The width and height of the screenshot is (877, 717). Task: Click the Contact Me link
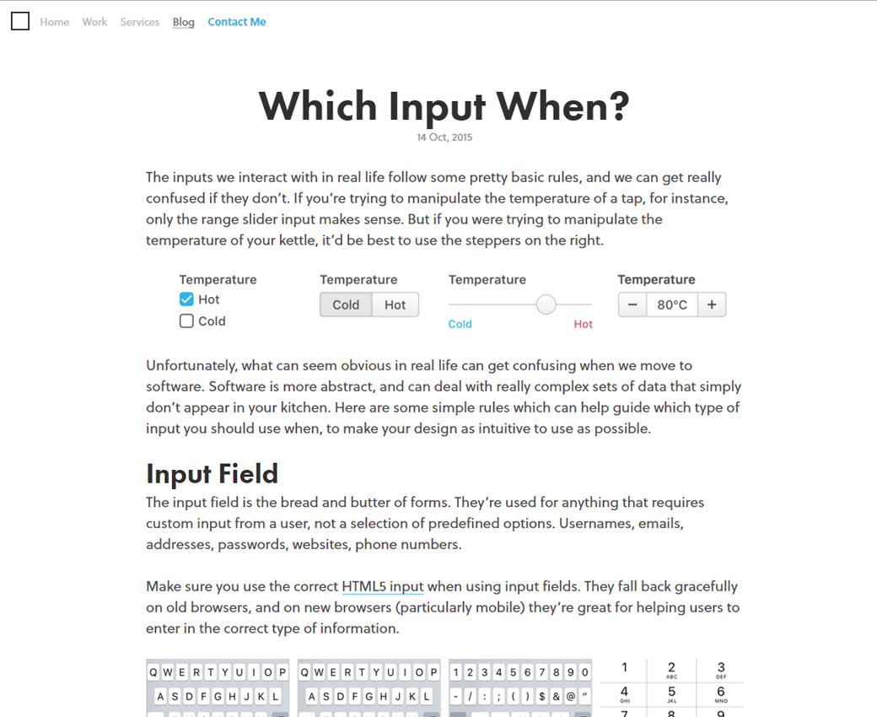pos(237,22)
